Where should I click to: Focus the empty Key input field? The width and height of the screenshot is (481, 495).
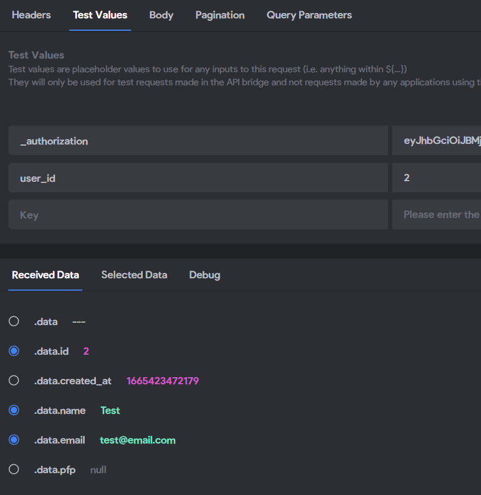coord(198,215)
